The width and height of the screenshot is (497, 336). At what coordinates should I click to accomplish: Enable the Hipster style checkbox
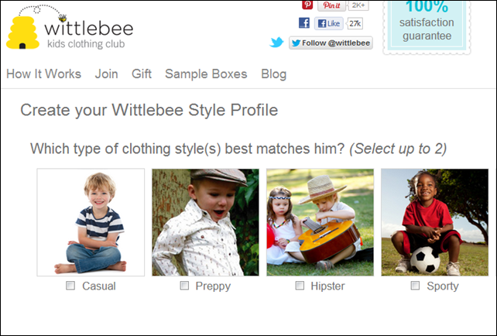300,286
